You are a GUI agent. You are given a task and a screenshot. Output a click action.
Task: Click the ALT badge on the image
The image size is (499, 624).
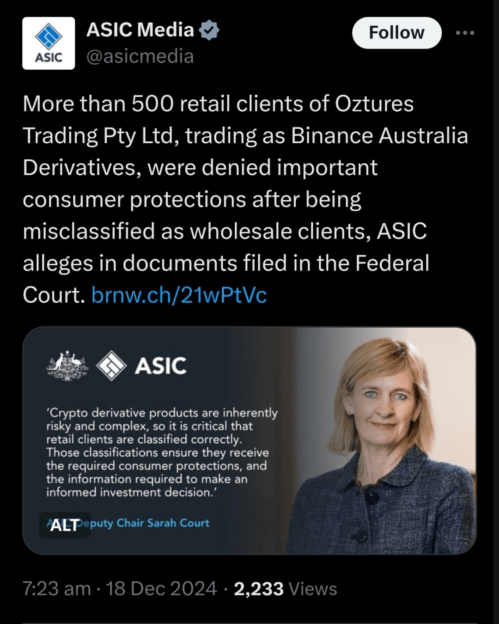tap(65, 525)
